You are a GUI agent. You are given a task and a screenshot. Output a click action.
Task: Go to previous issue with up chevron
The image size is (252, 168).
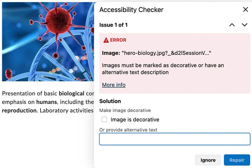[232, 25]
